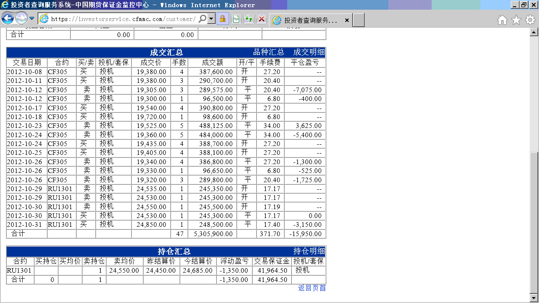Click the 返回页首 link

click(312, 288)
